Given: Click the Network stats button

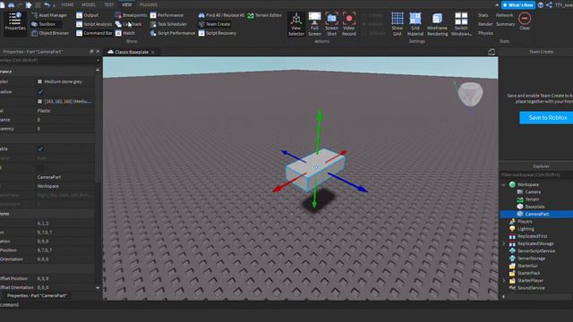Looking at the screenshot, I should [x=504, y=15].
